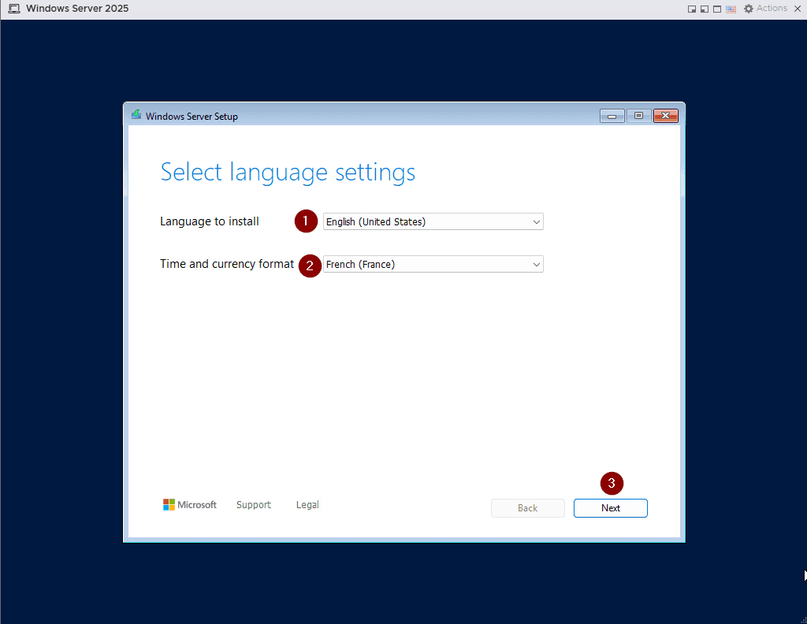Click the US flag keyboard layout icon
The image size is (807, 624).
(731, 9)
